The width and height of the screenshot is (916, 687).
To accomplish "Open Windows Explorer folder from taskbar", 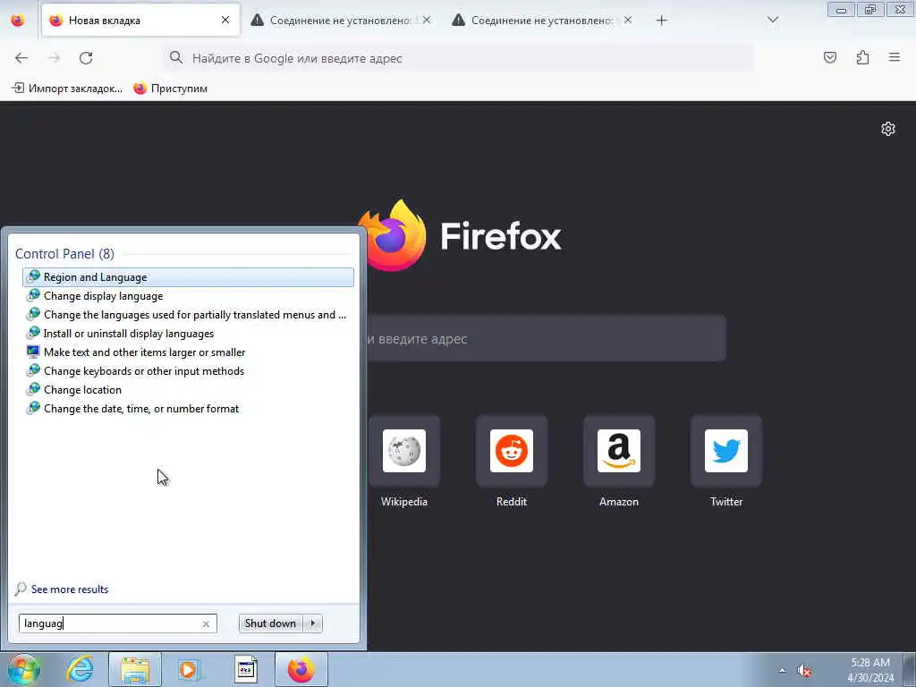I will pos(135,669).
